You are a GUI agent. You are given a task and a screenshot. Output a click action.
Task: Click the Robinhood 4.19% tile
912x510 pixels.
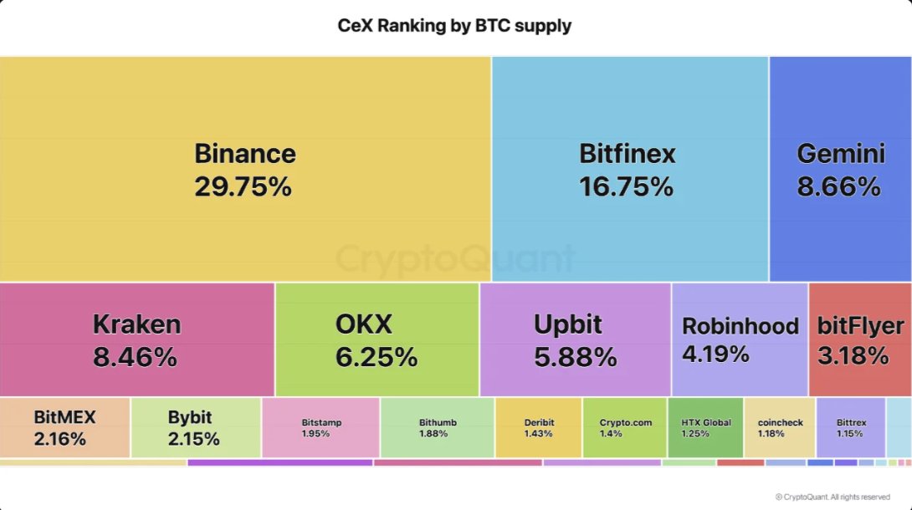tap(740, 339)
